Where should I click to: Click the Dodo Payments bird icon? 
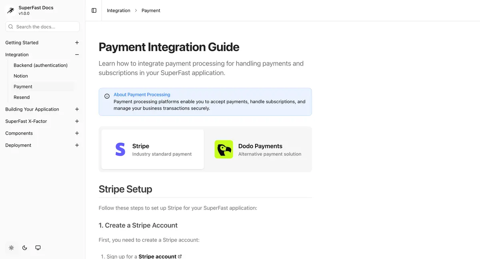coord(224,149)
